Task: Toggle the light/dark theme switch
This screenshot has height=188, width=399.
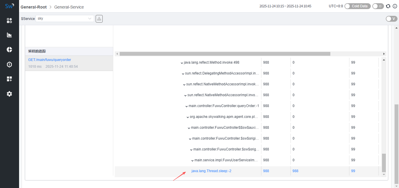Action: [x=378, y=6]
